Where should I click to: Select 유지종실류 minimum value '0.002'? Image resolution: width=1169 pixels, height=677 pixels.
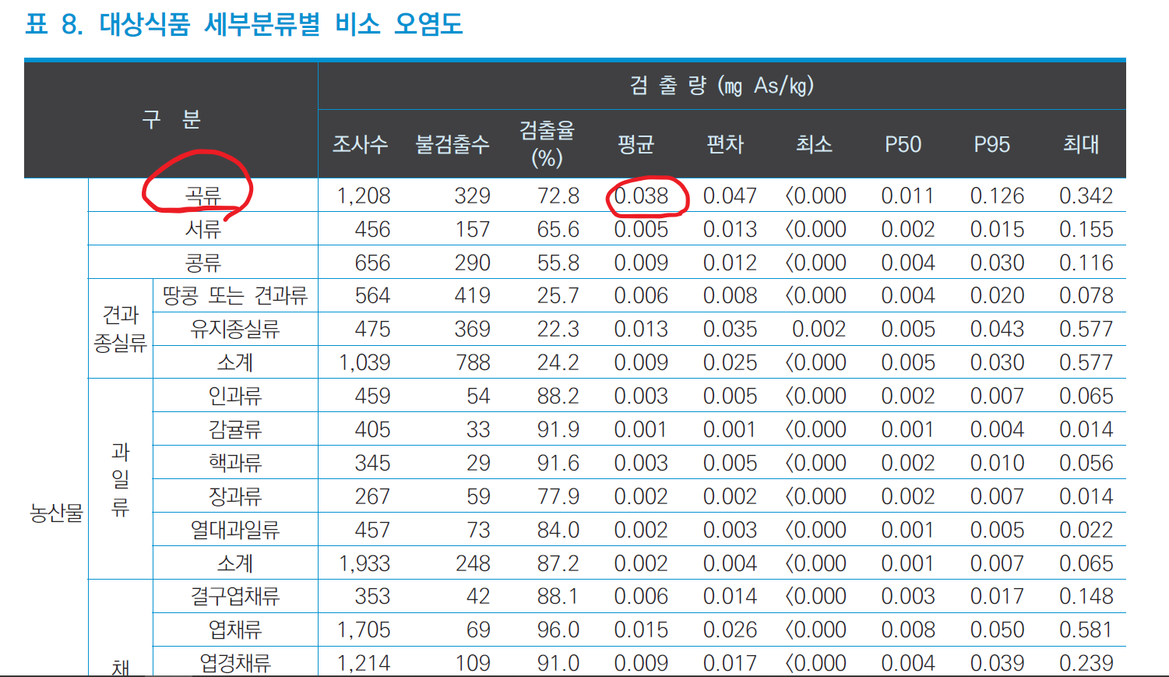tap(819, 330)
